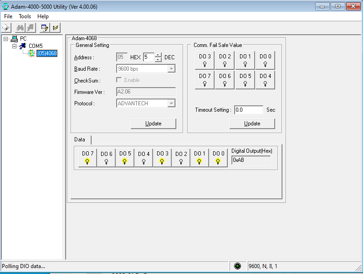Click the "Polling DIO data..." status text

click(23, 266)
